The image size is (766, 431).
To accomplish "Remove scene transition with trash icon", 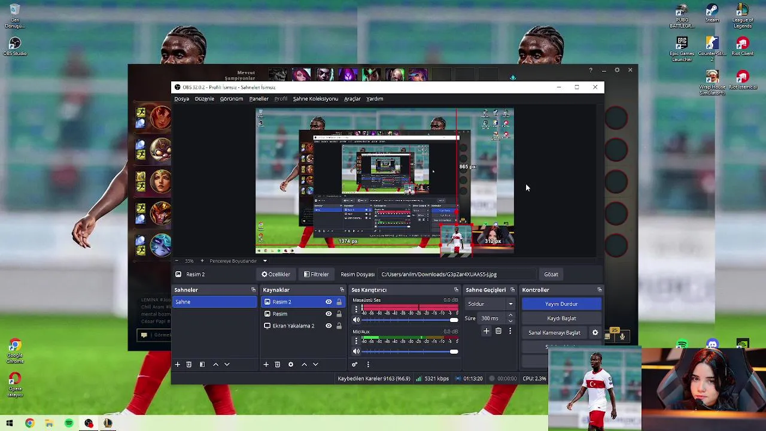I will point(498,330).
